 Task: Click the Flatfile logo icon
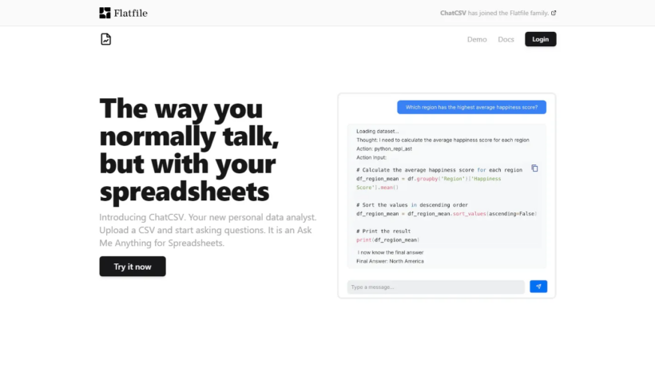click(x=105, y=13)
